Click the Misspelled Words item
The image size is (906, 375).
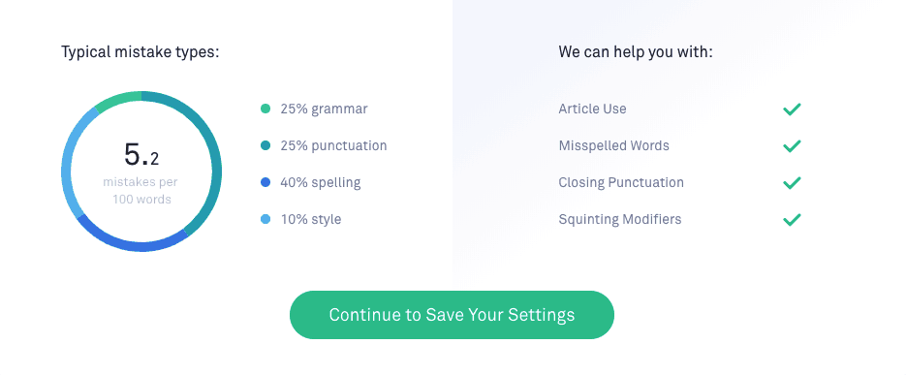[x=613, y=145]
